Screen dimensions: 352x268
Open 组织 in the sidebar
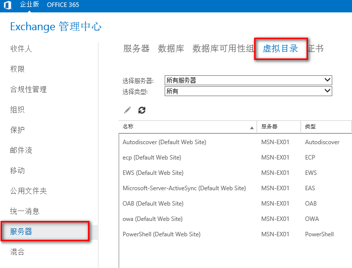(x=17, y=109)
